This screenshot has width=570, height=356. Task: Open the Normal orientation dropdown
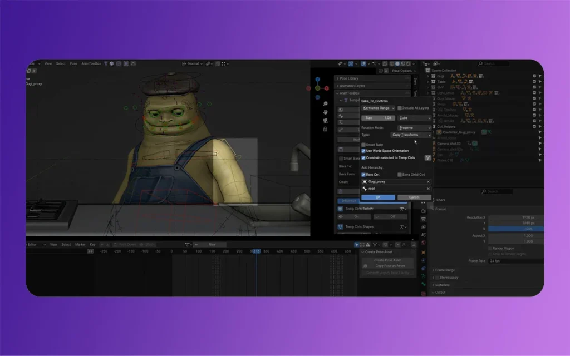tap(193, 63)
